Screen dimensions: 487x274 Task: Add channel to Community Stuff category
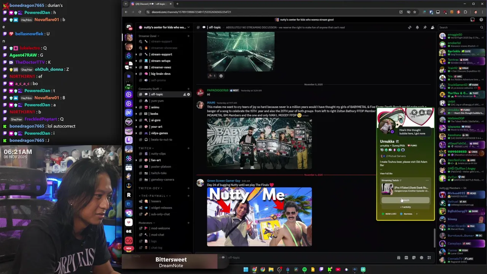point(188,89)
